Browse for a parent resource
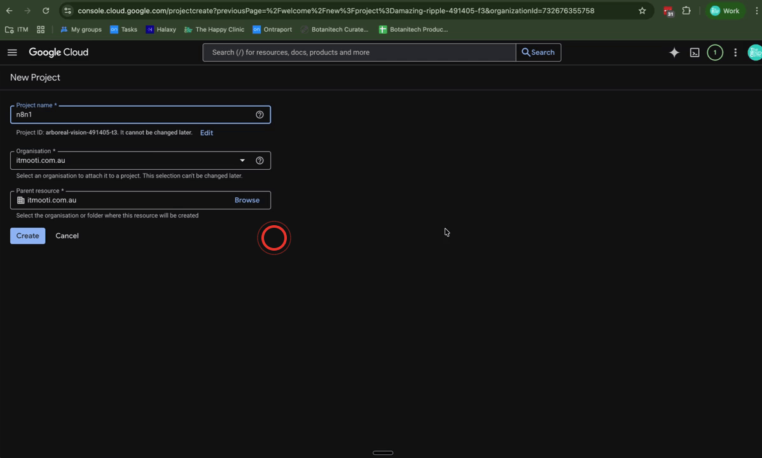The width and height of the screenshot is (762, 458). [247, 200]
